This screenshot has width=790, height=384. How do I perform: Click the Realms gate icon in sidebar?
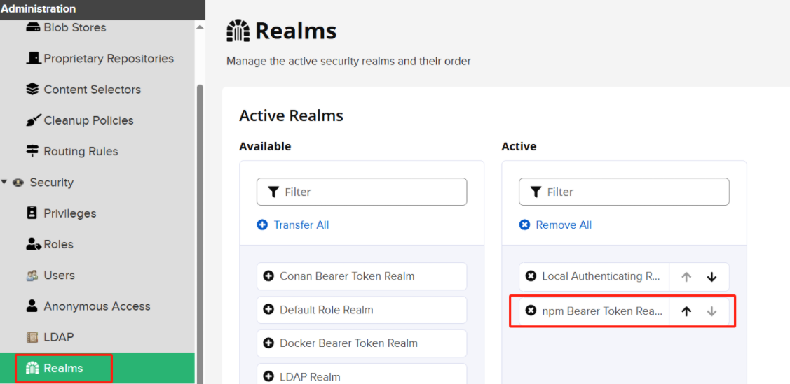tap(32, 369)
